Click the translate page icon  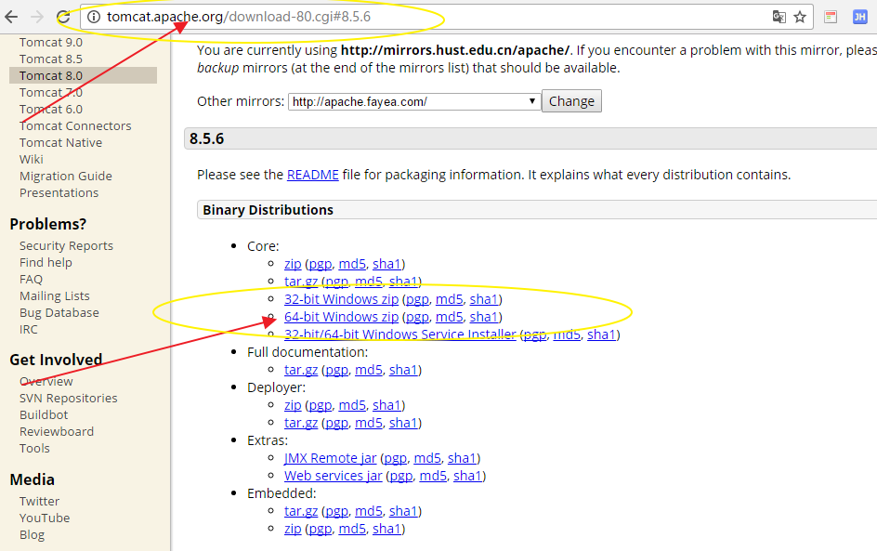[779, 17]
